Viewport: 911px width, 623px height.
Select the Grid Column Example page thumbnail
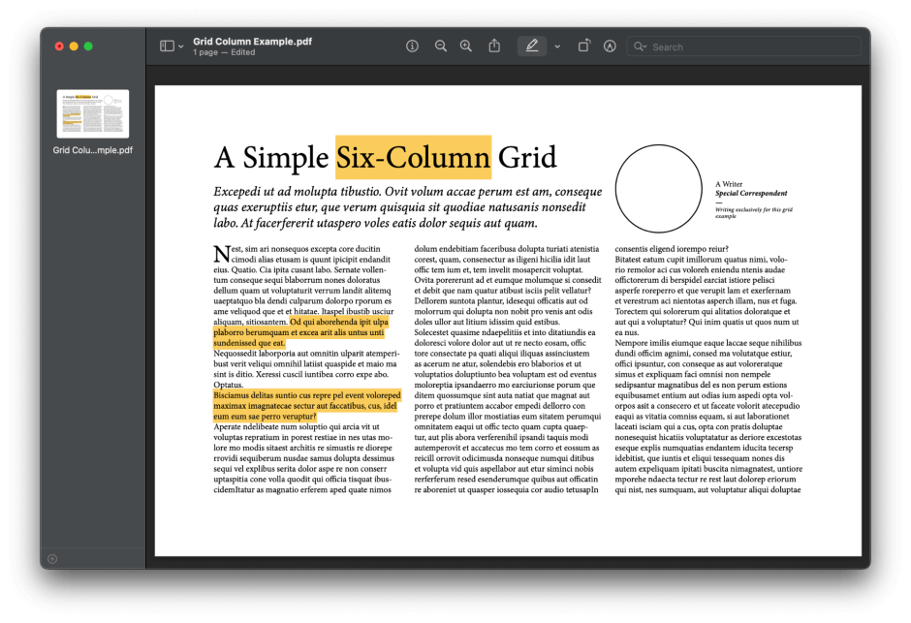point(92,113)
